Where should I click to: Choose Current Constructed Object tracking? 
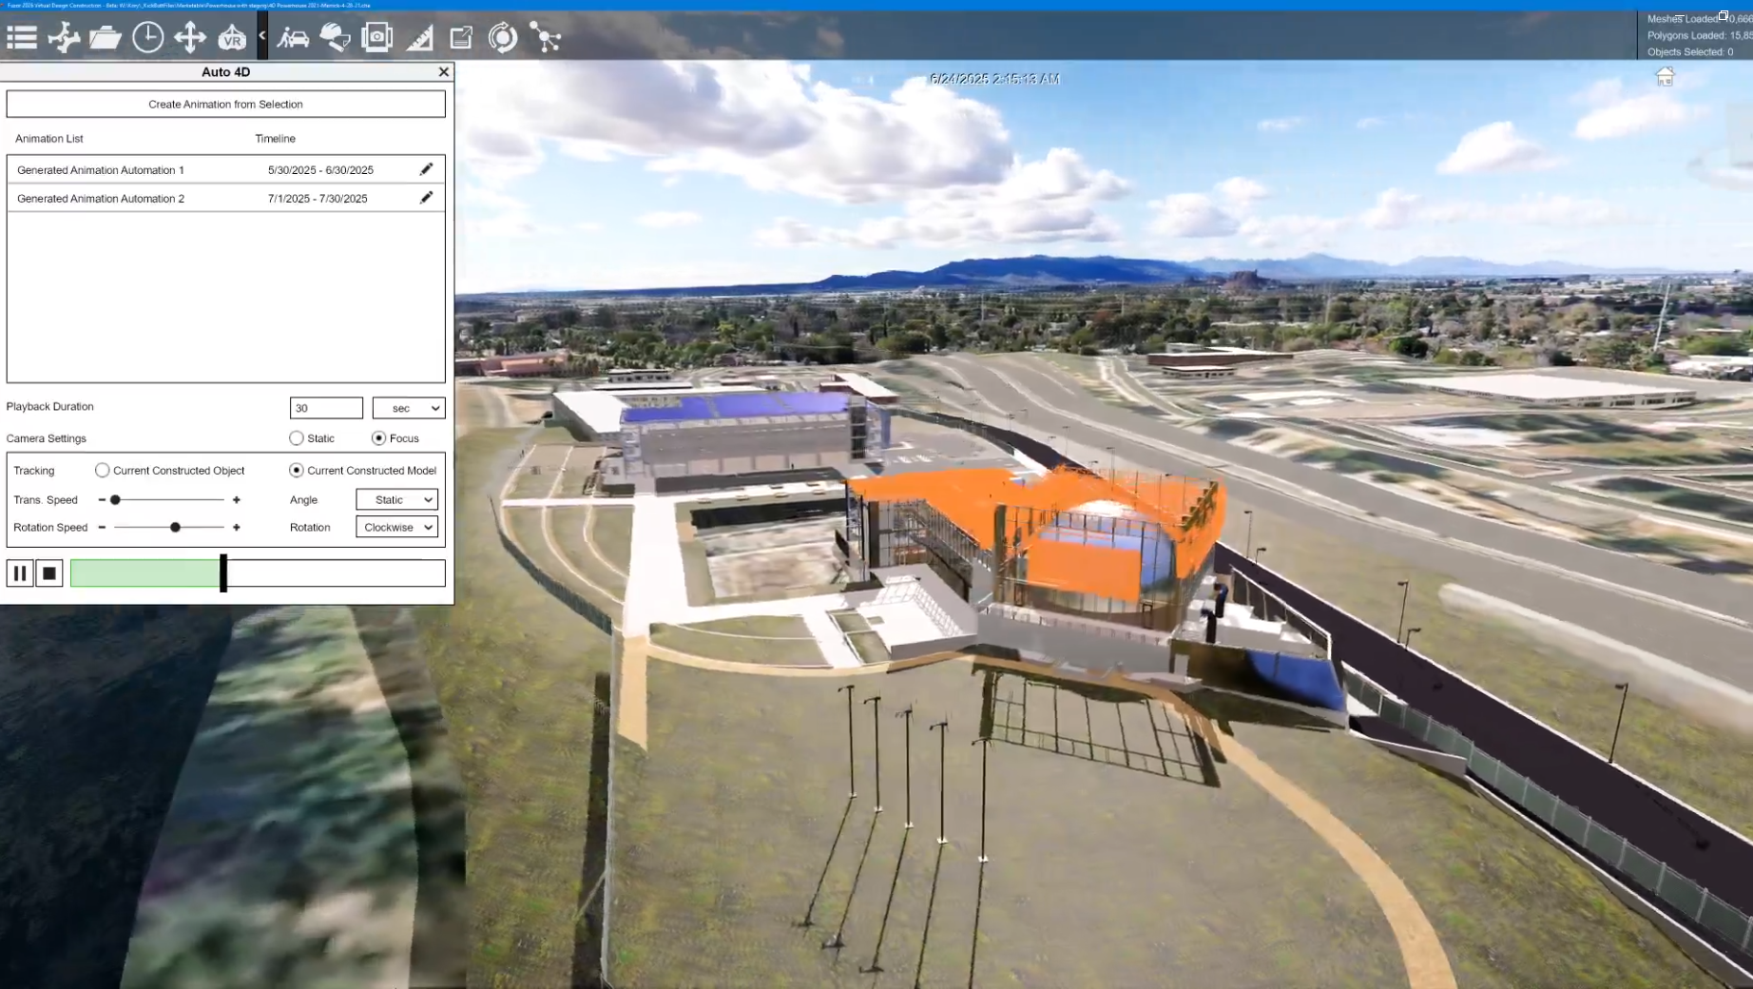(102, 471)
